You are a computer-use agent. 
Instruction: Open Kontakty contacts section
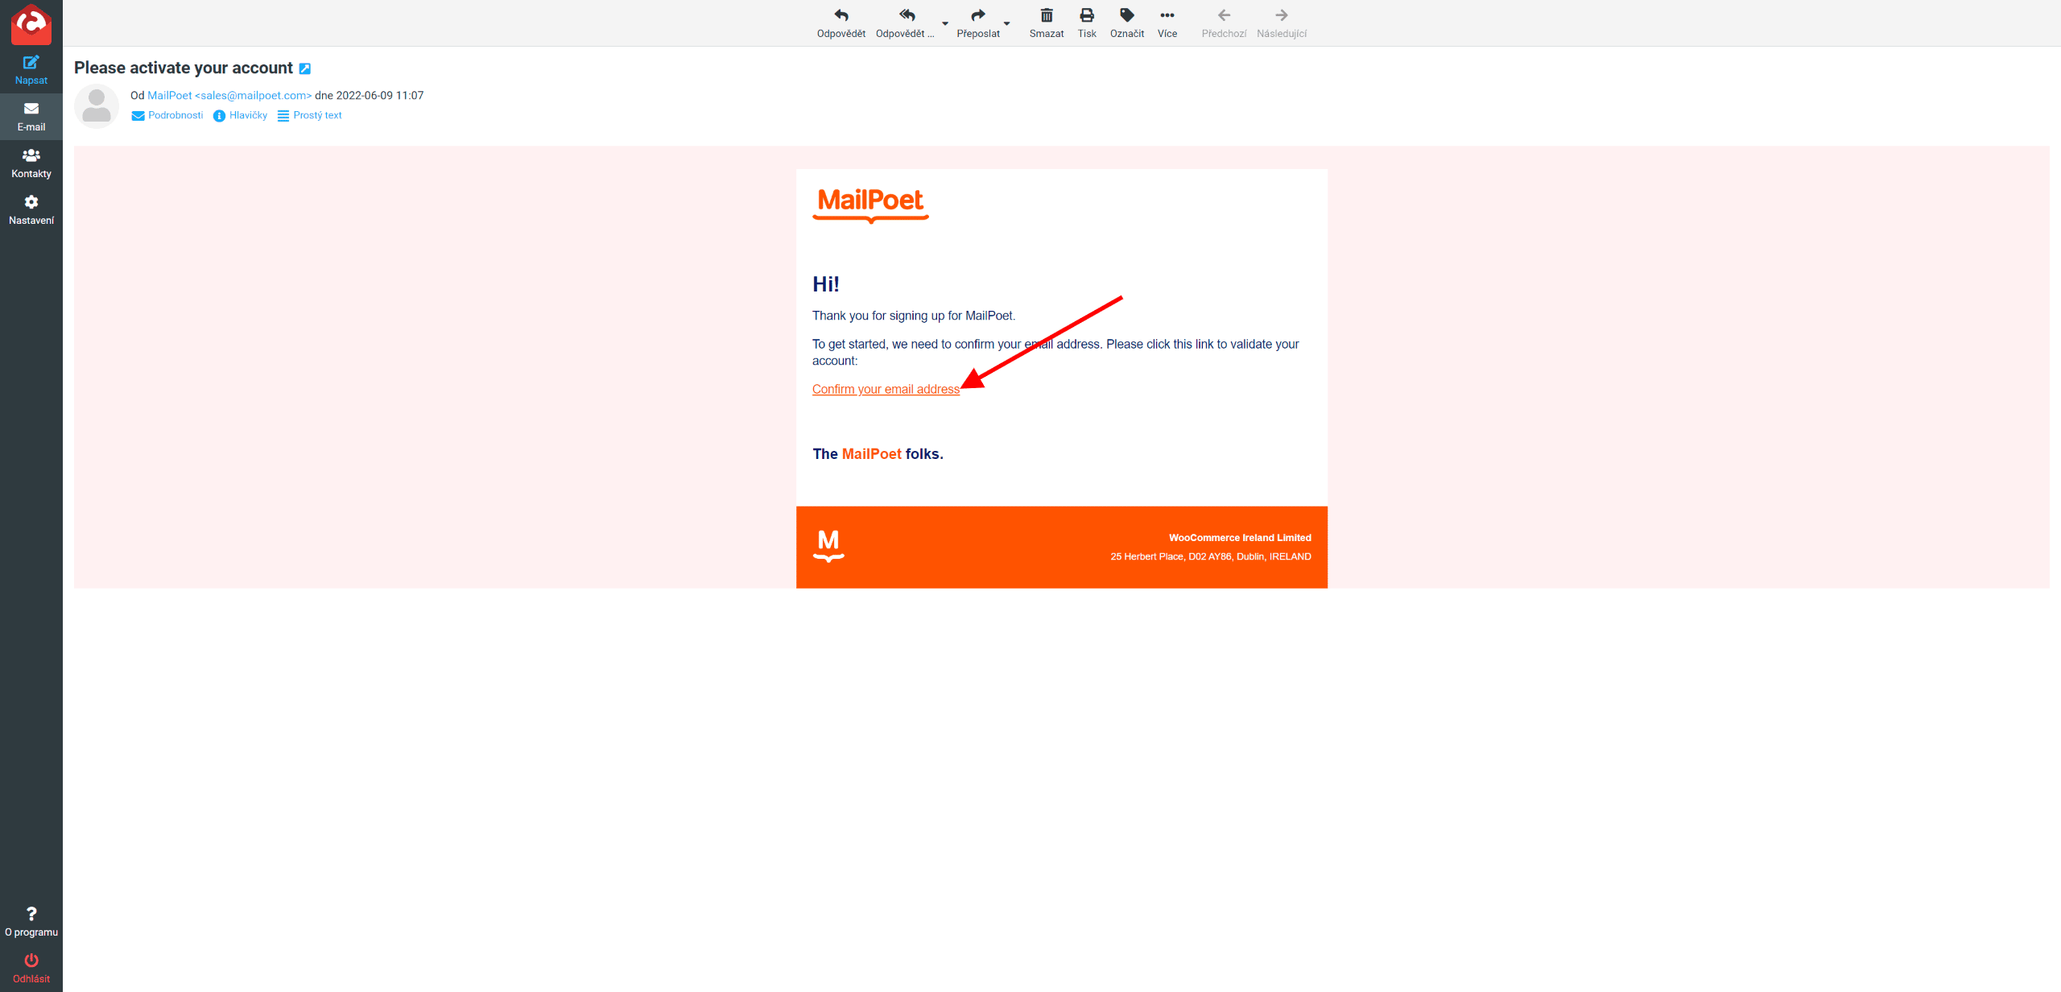click(x=31, y=163)
